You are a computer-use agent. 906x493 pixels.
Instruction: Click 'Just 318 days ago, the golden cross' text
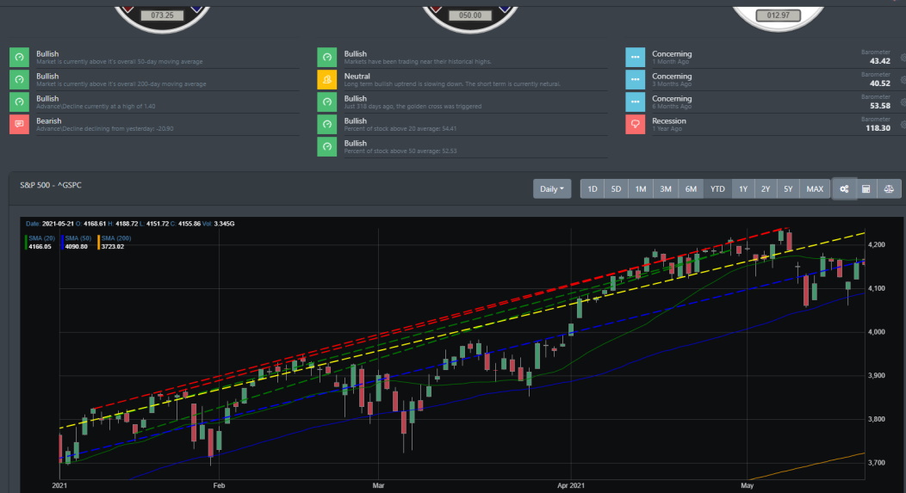coord(413,106)
